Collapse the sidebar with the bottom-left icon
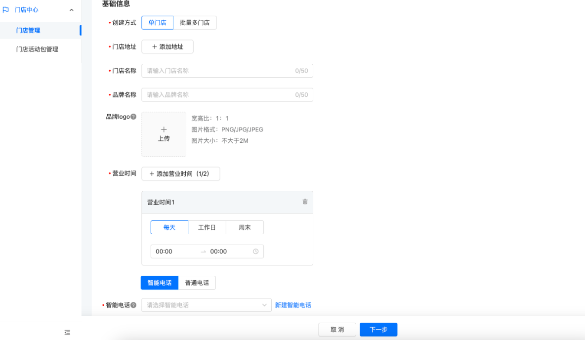The image size is (585, 340). point(67,332)
